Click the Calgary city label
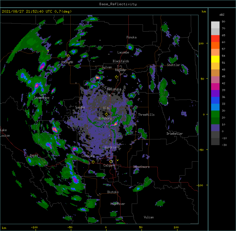Viewport: 236px width, 231px height. pyautogui.click(x=109, y=165)
